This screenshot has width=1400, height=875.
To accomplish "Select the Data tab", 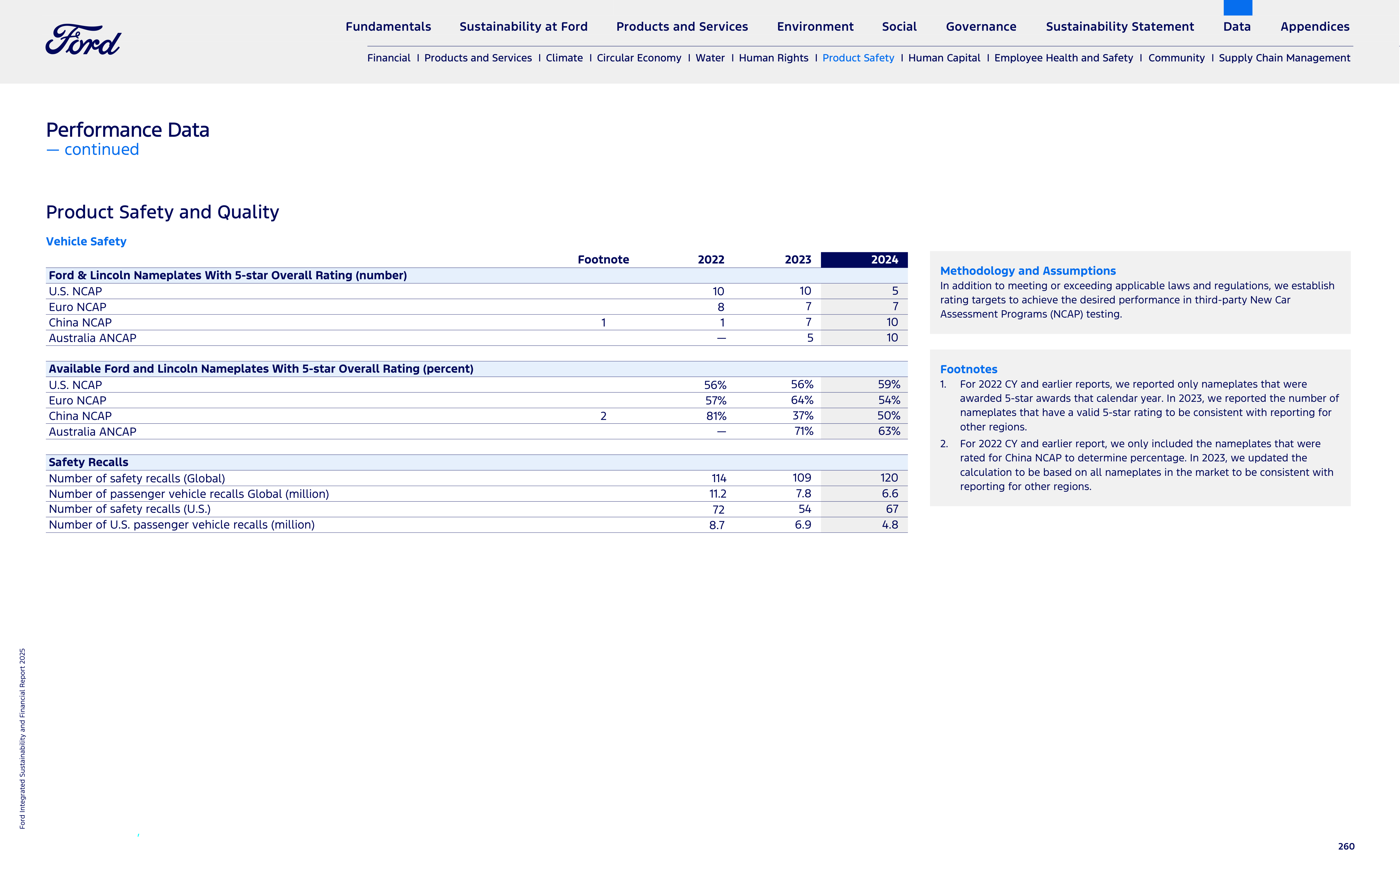I will (x=1237, y=27).
